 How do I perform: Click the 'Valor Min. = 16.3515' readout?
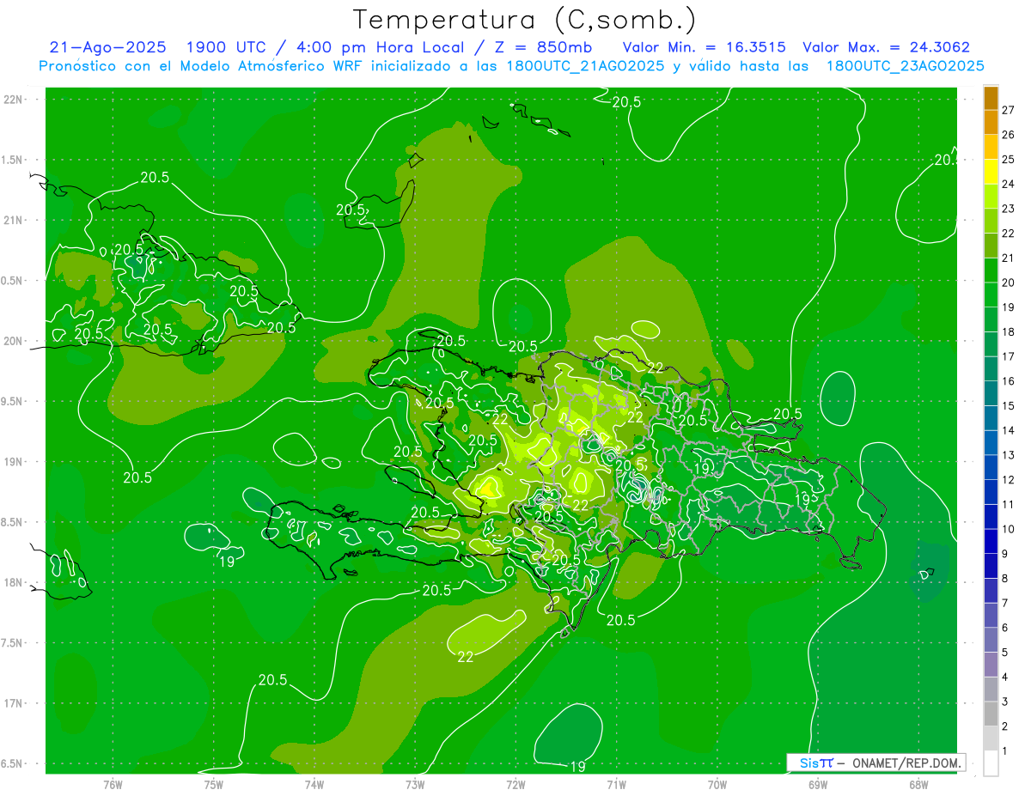point(704,47)
